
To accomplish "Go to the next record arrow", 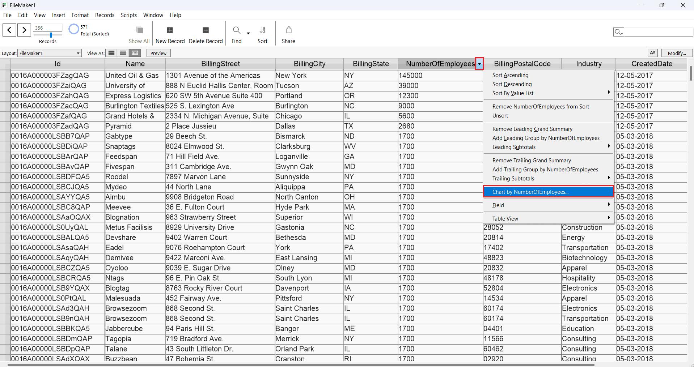I will (24, 30).
